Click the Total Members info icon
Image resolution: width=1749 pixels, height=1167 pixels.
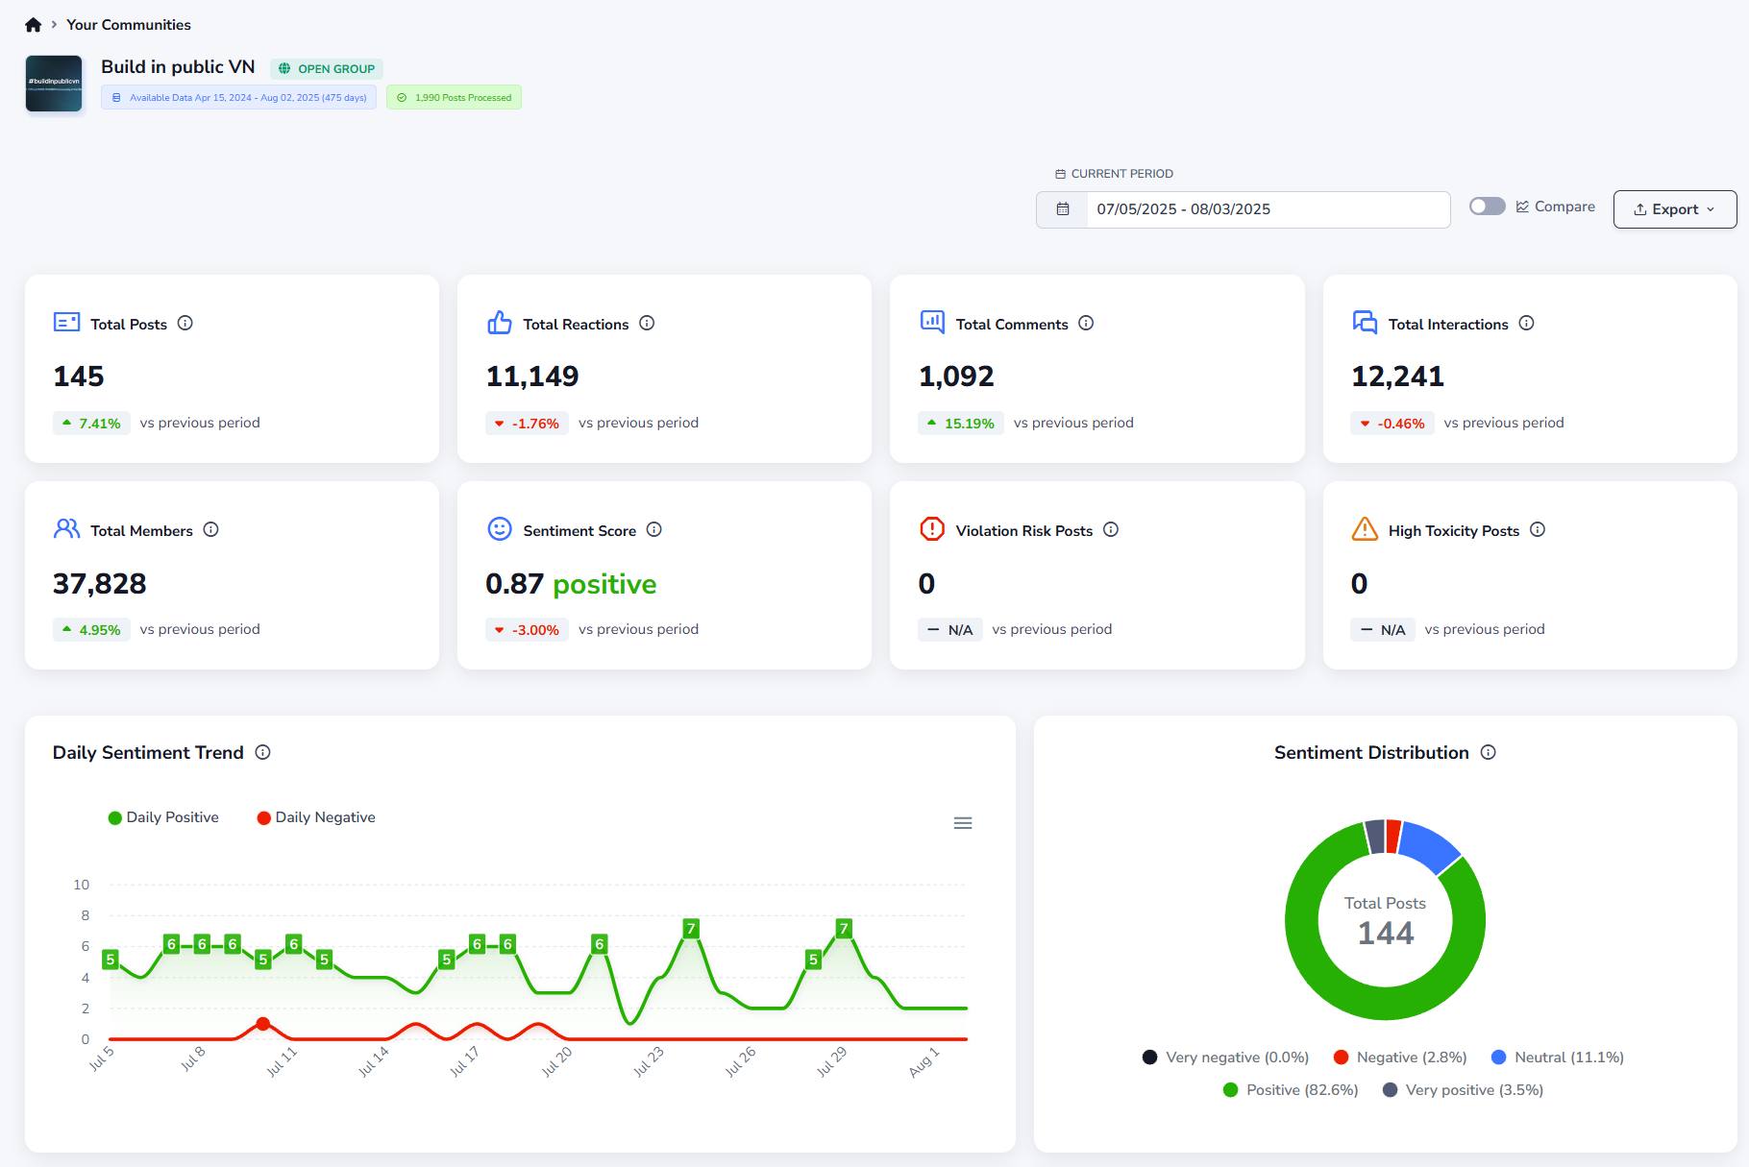click(x=210, y=530)
